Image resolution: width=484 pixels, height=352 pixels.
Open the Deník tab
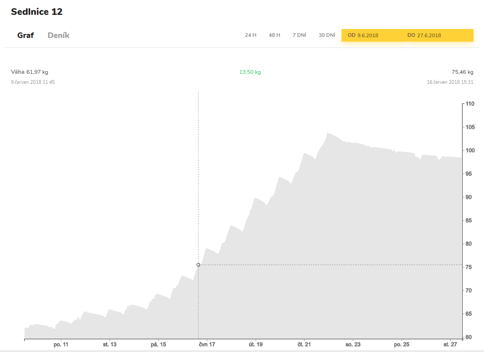(x=58, y=35)
